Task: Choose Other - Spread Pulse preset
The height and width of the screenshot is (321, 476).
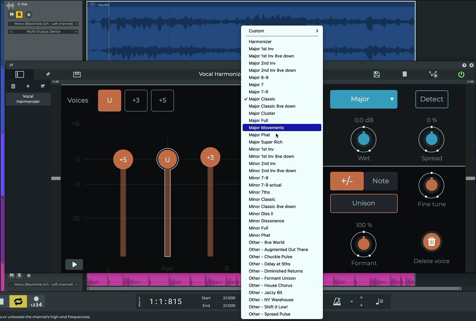Action: point(282,314)
